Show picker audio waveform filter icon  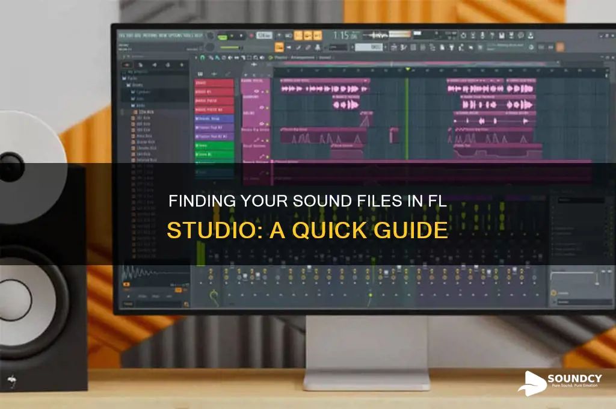pos(214,73)
